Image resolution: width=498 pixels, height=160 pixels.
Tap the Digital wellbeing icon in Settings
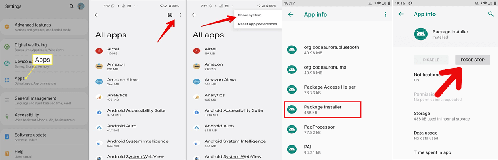(x=7, y=47)
